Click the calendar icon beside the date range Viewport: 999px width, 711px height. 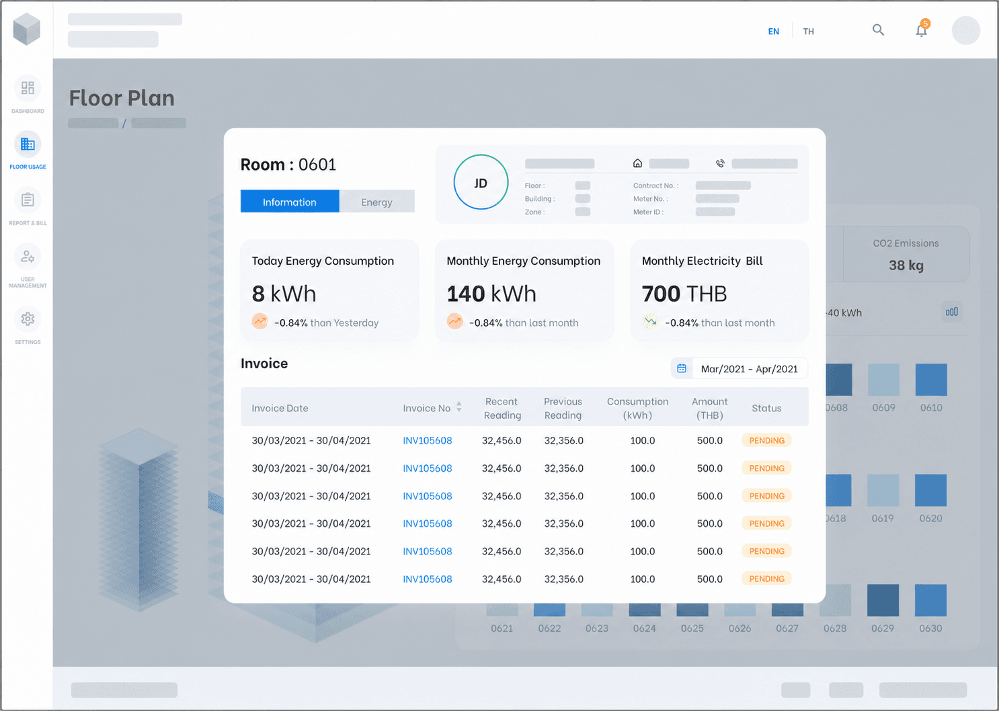pos(682,369)
